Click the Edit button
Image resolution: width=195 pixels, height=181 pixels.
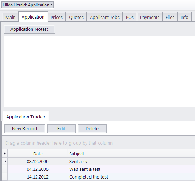pos(61,128)
